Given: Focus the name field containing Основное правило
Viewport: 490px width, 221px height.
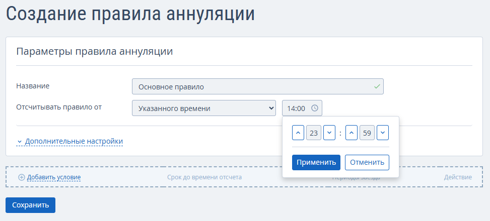Looking at the screenshot, I should [252, 86].
